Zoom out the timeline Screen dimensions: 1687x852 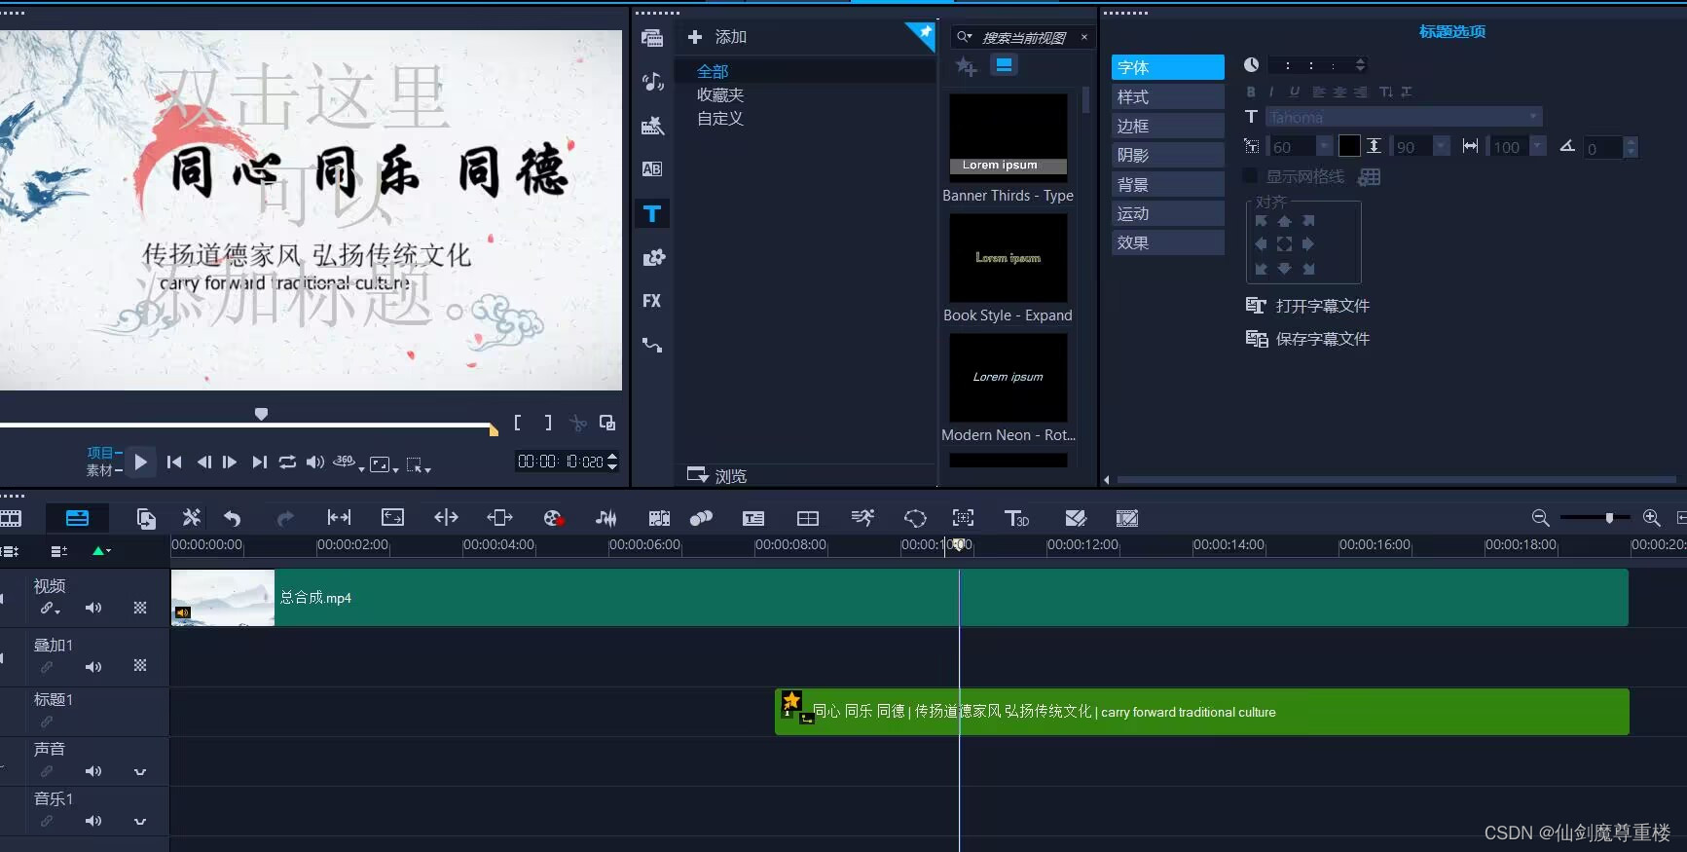(x=1540, y=518)
